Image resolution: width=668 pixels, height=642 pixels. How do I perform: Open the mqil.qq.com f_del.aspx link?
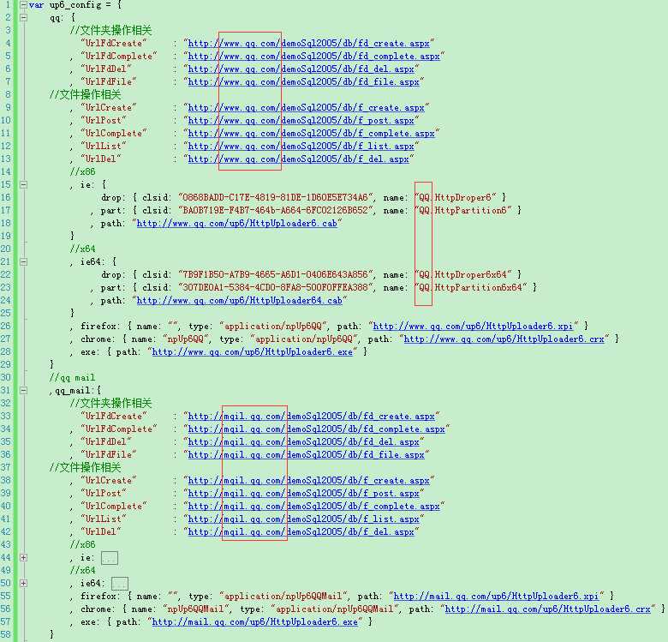301,531
